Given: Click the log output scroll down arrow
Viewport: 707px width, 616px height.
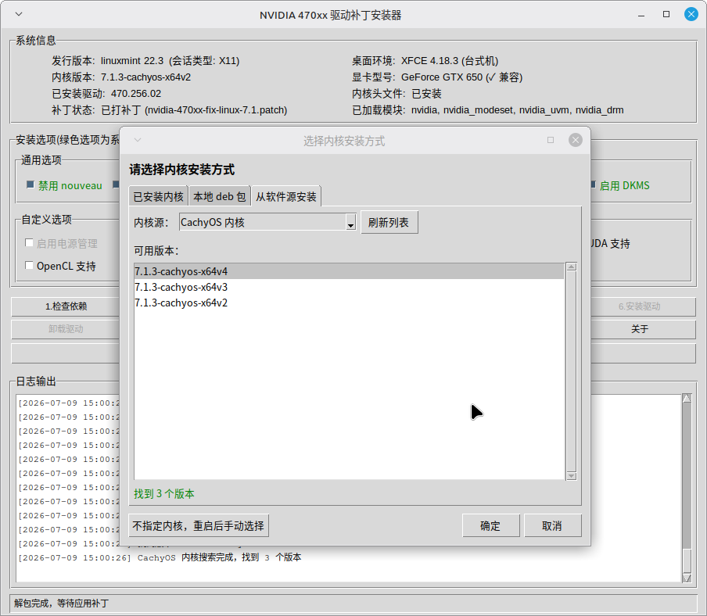Looking at the screenshot, I should 687,578.
